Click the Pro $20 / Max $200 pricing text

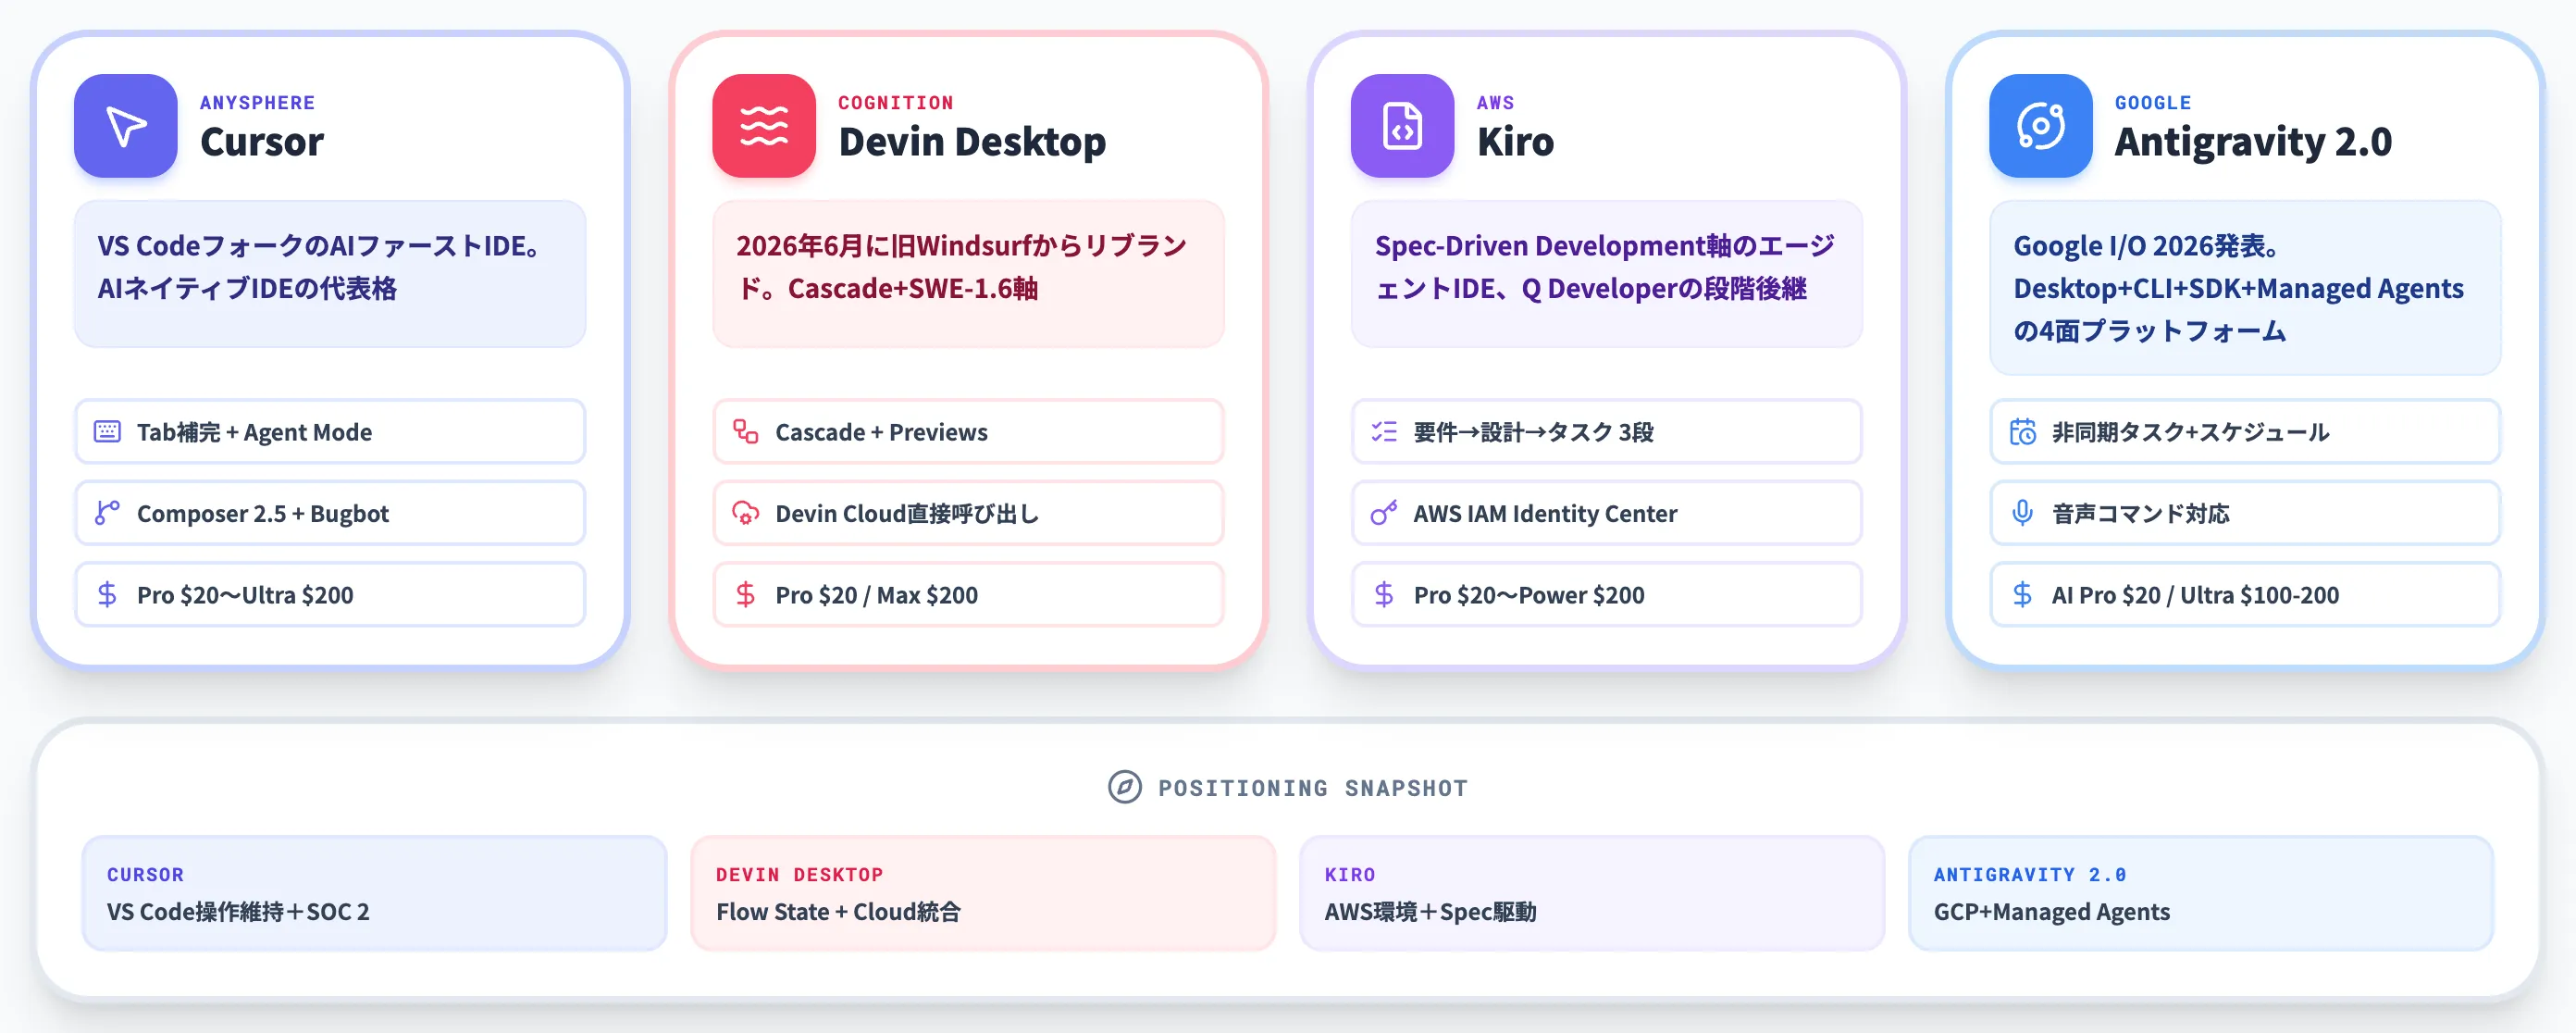pos(876,595)
